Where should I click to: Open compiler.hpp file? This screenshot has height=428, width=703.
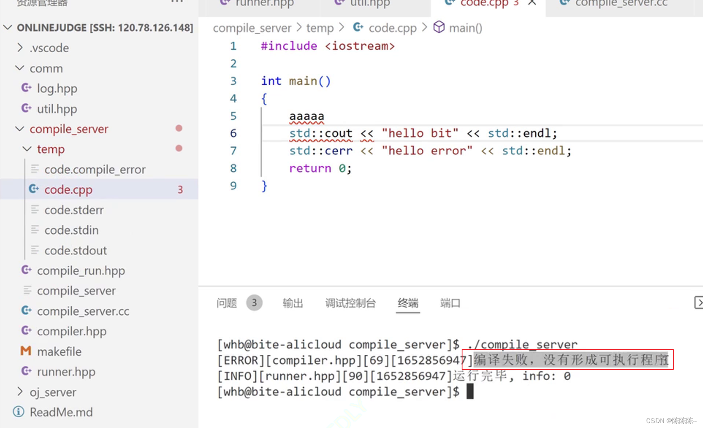(72, 331)
